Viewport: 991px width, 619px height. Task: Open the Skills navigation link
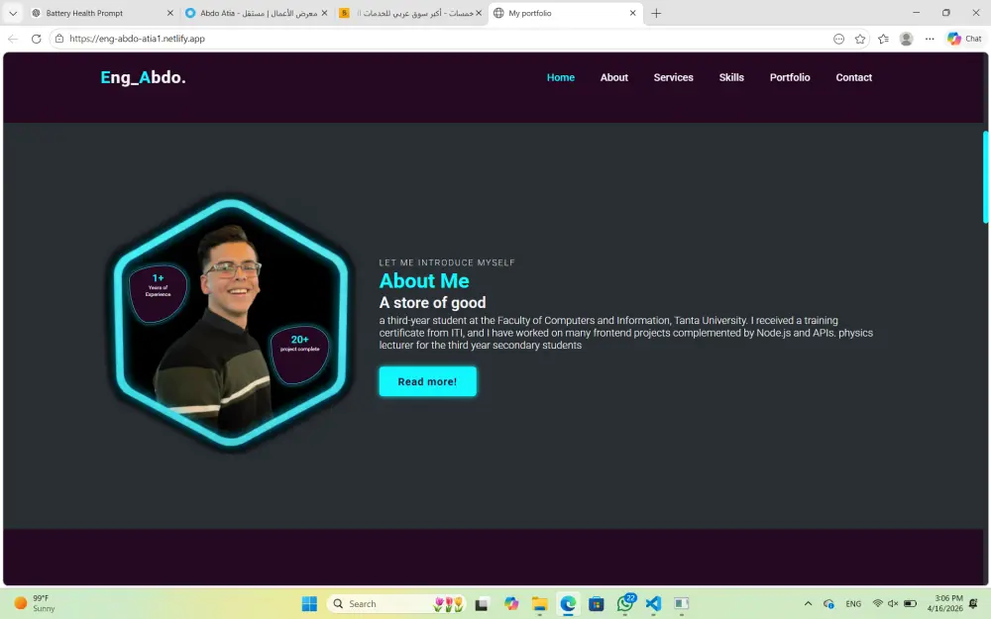731,77
